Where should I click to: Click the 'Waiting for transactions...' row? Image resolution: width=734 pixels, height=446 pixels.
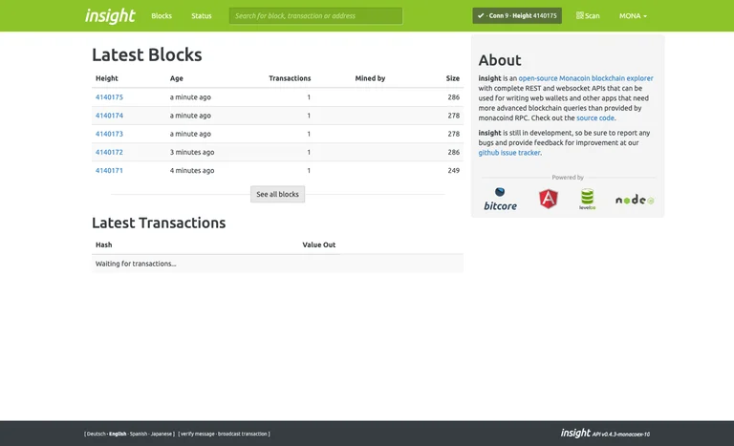[x=277, y=264]
